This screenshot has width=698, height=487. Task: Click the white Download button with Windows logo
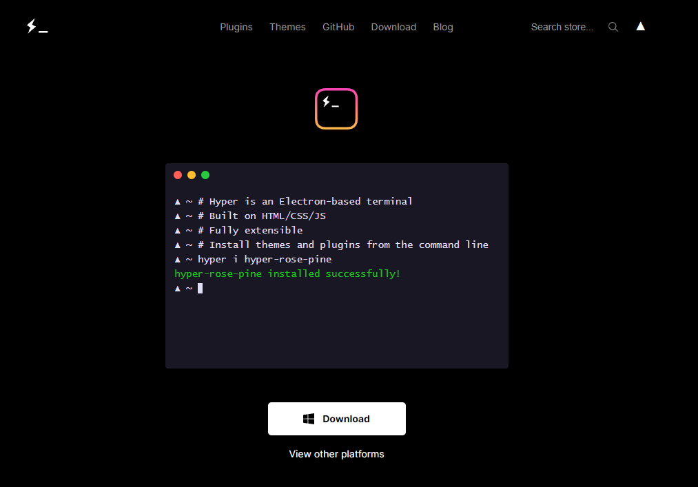coord(336,419)
